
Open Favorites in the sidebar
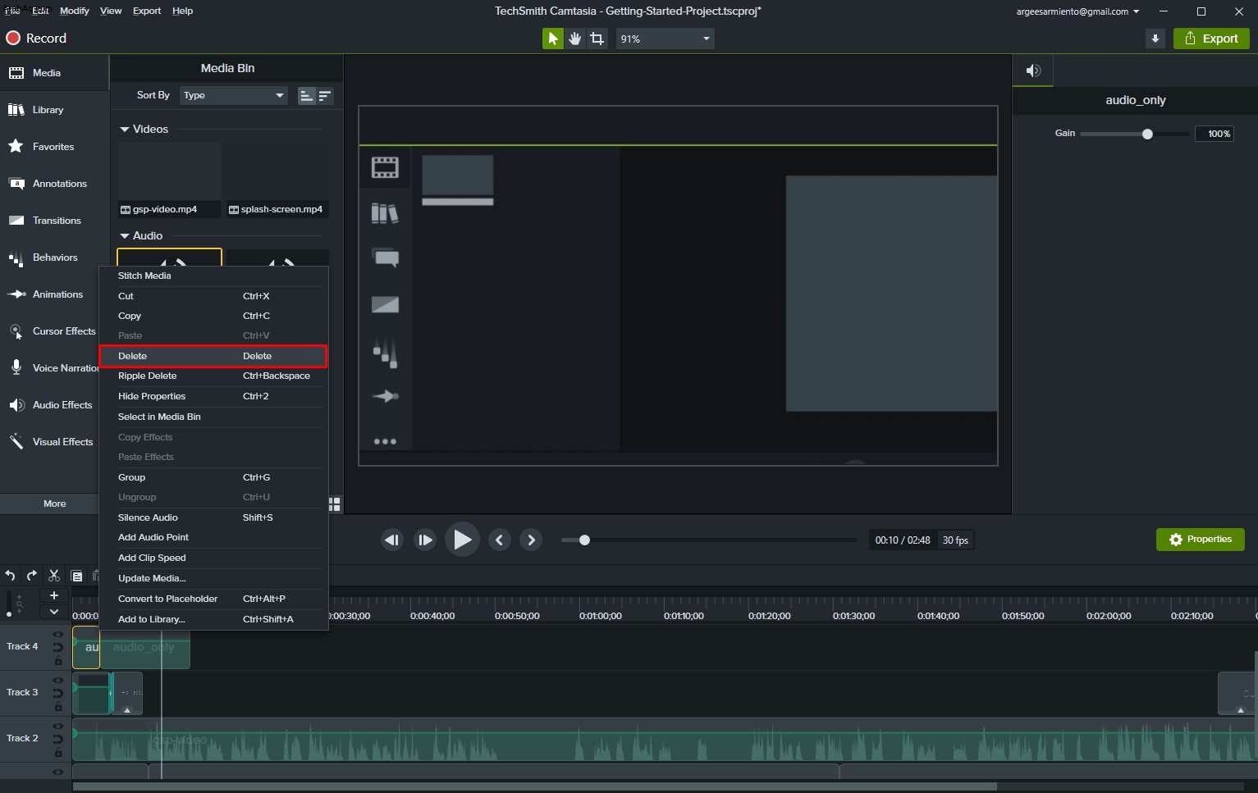54,147
